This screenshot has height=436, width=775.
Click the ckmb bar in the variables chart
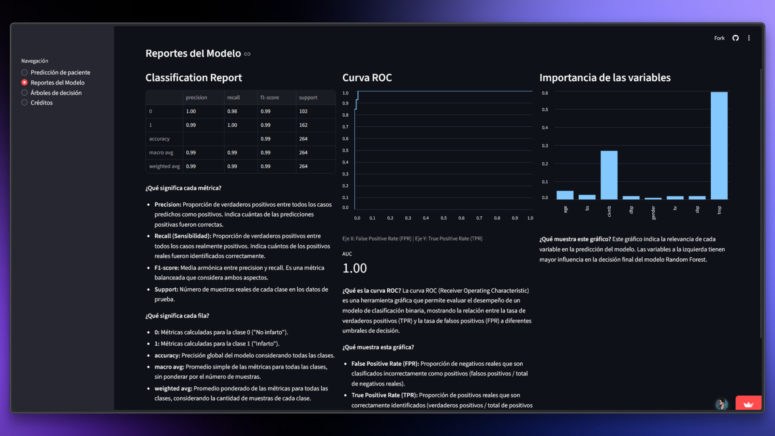(x=609, y=174)
